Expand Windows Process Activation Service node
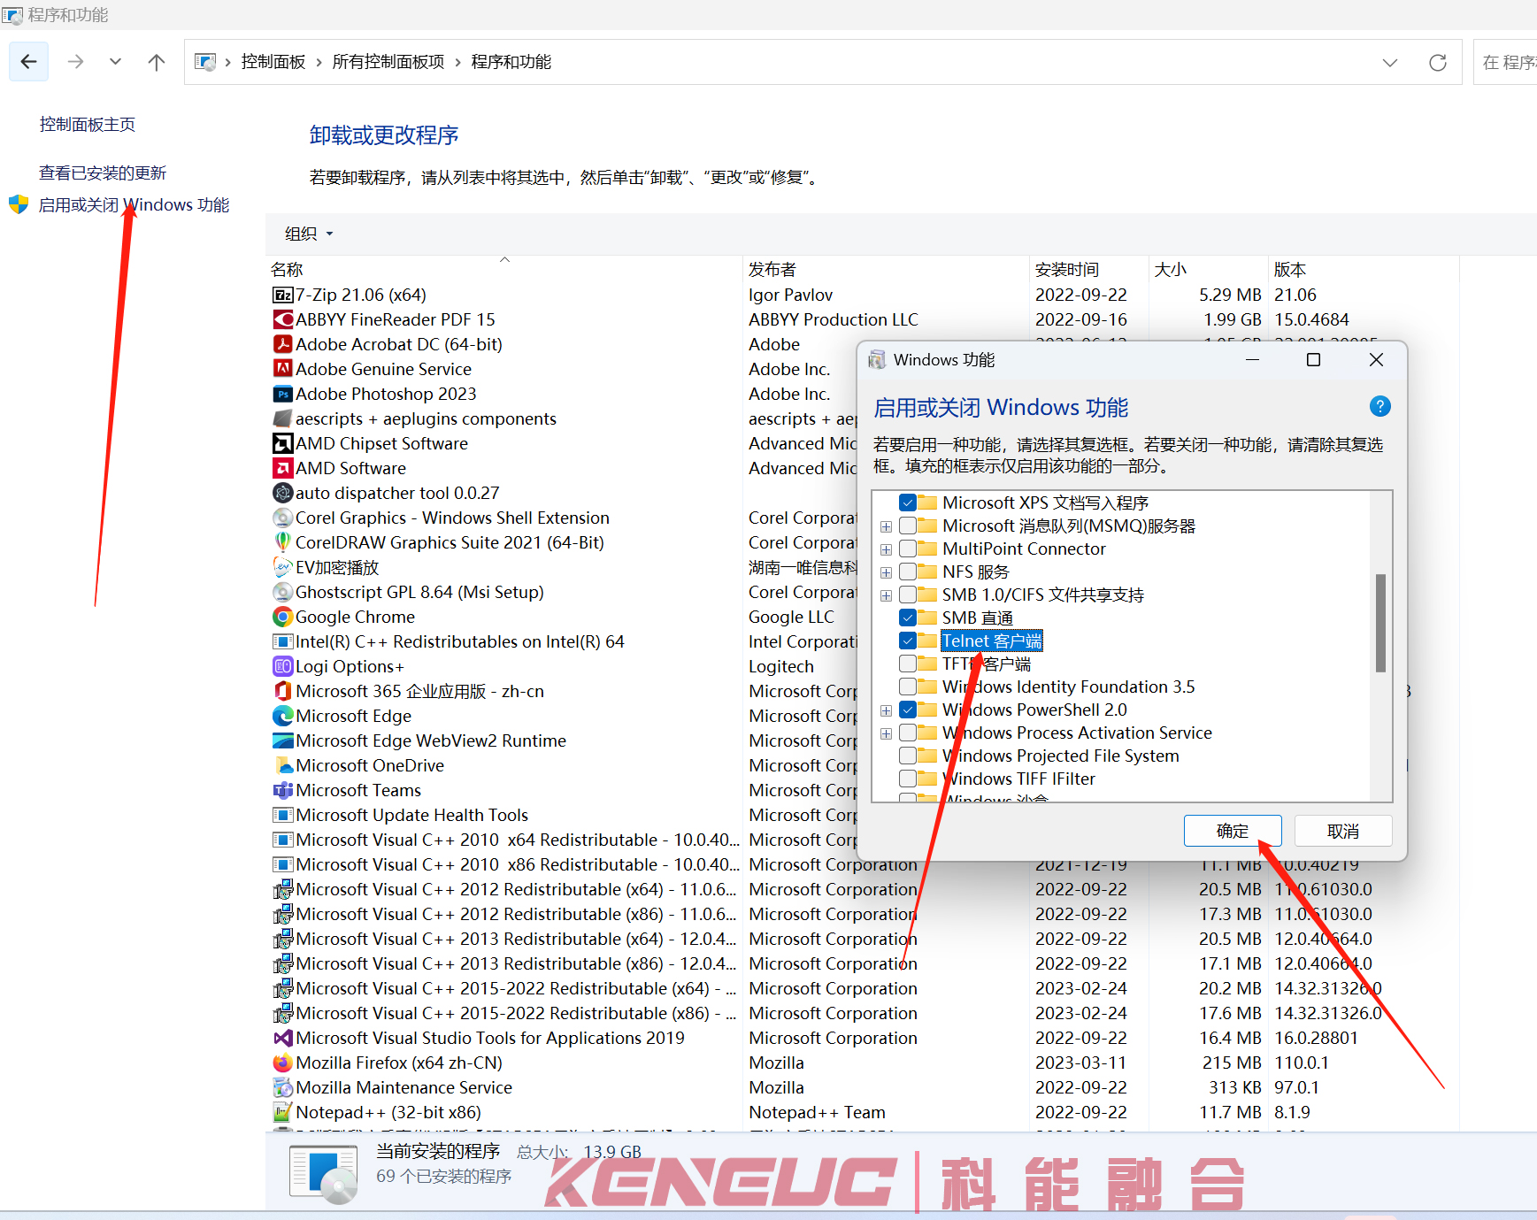The image size is (1537, 1220). click(886, 733)
